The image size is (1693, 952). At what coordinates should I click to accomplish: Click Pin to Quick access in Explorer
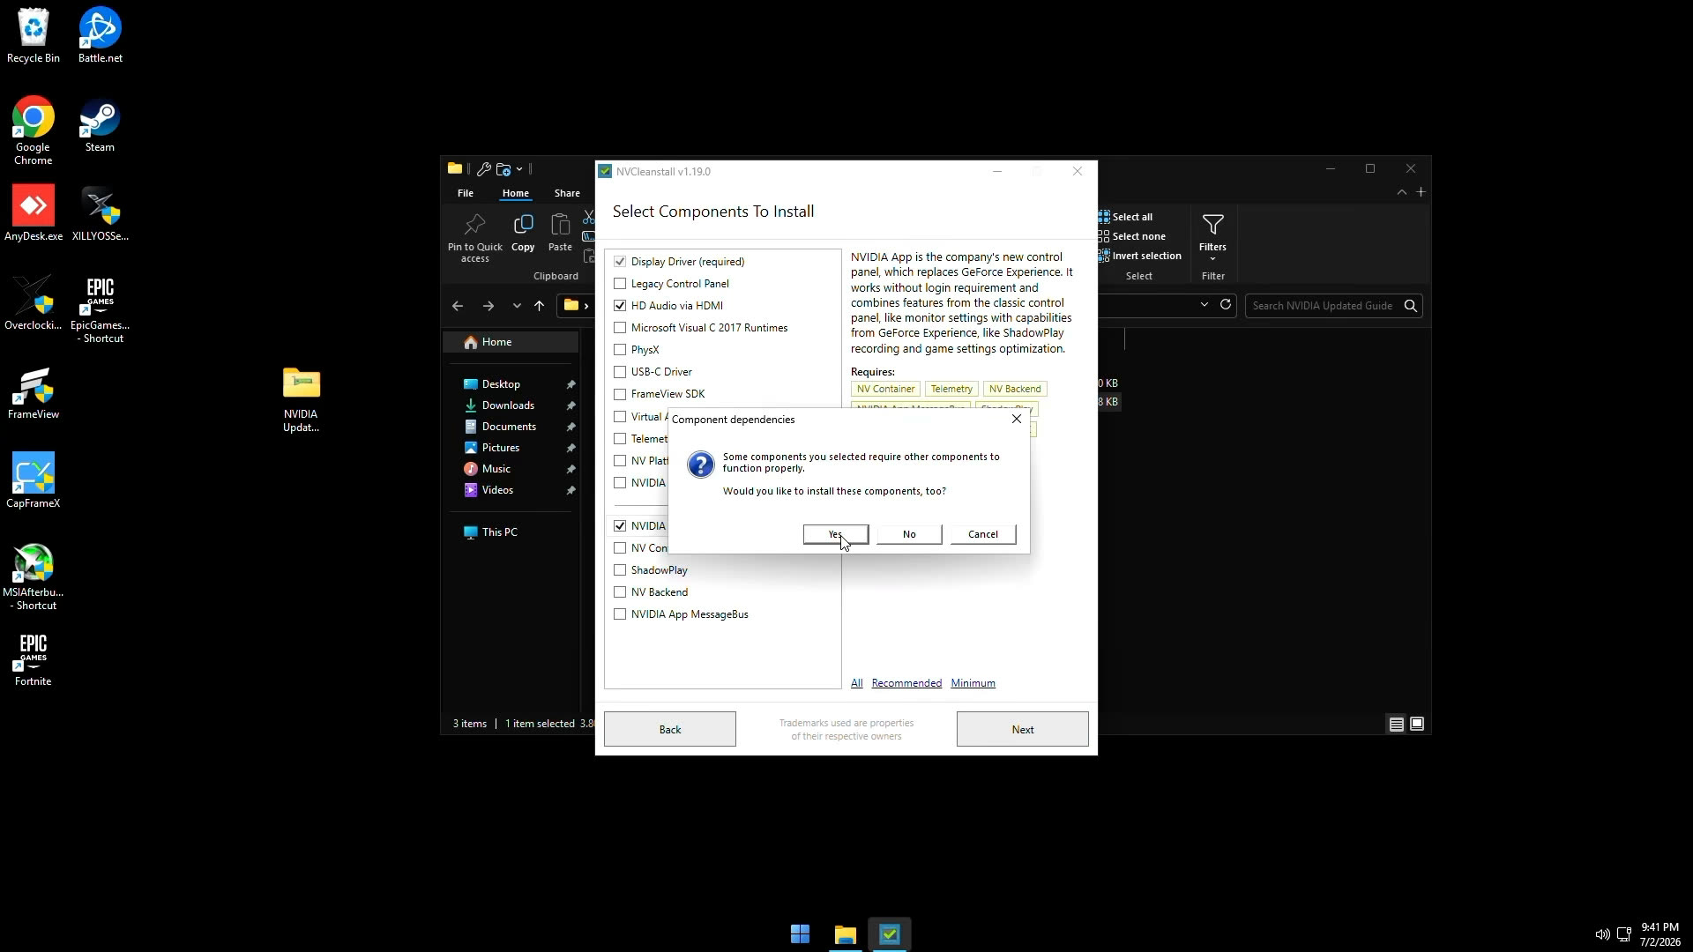click(x=474, y=237)
